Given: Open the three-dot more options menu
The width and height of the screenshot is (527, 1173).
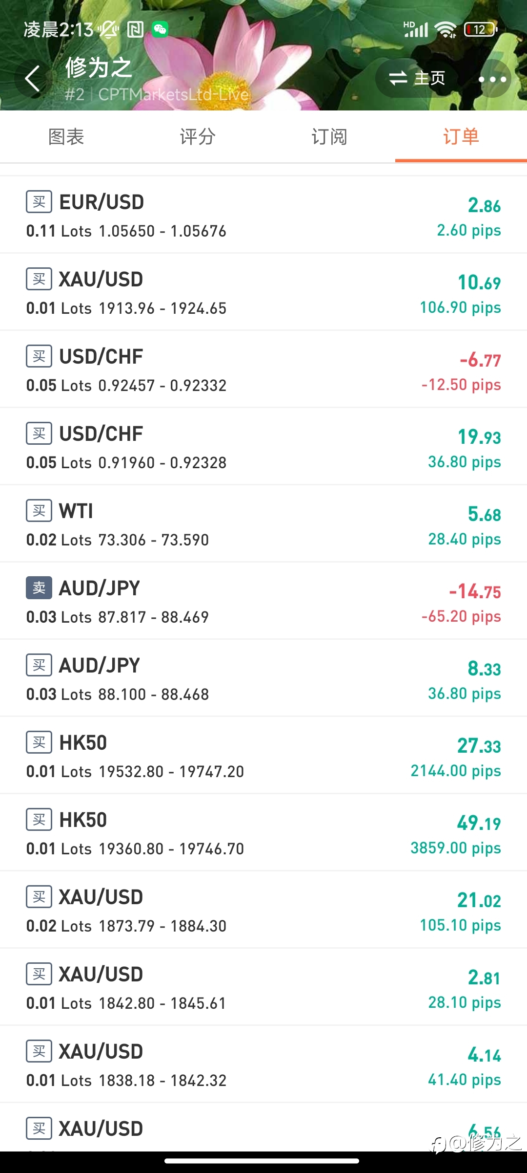Looking at the screenshot, I should click(492, 79).
